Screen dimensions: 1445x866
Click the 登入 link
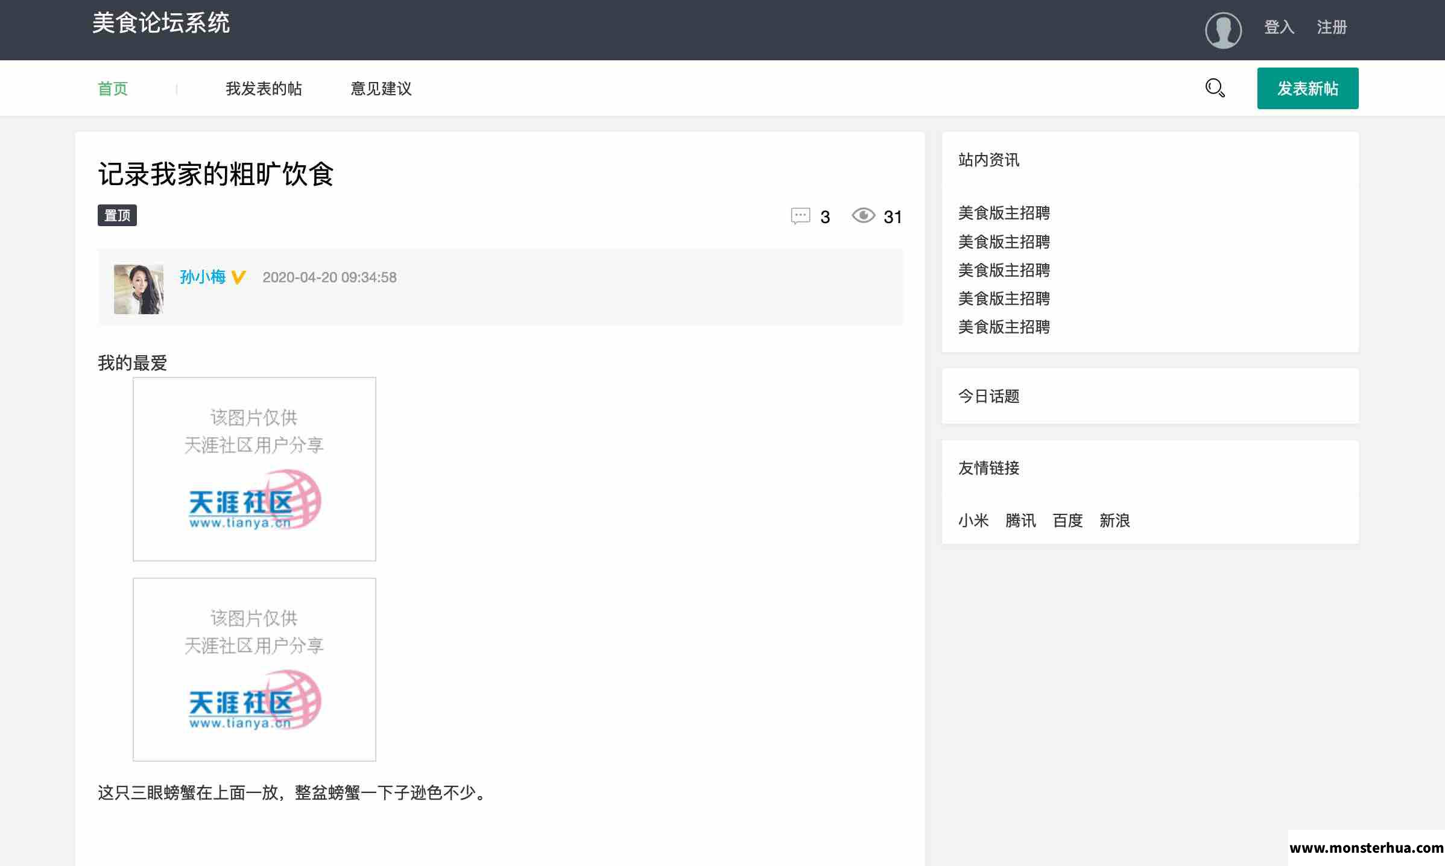pos(1279,27)
